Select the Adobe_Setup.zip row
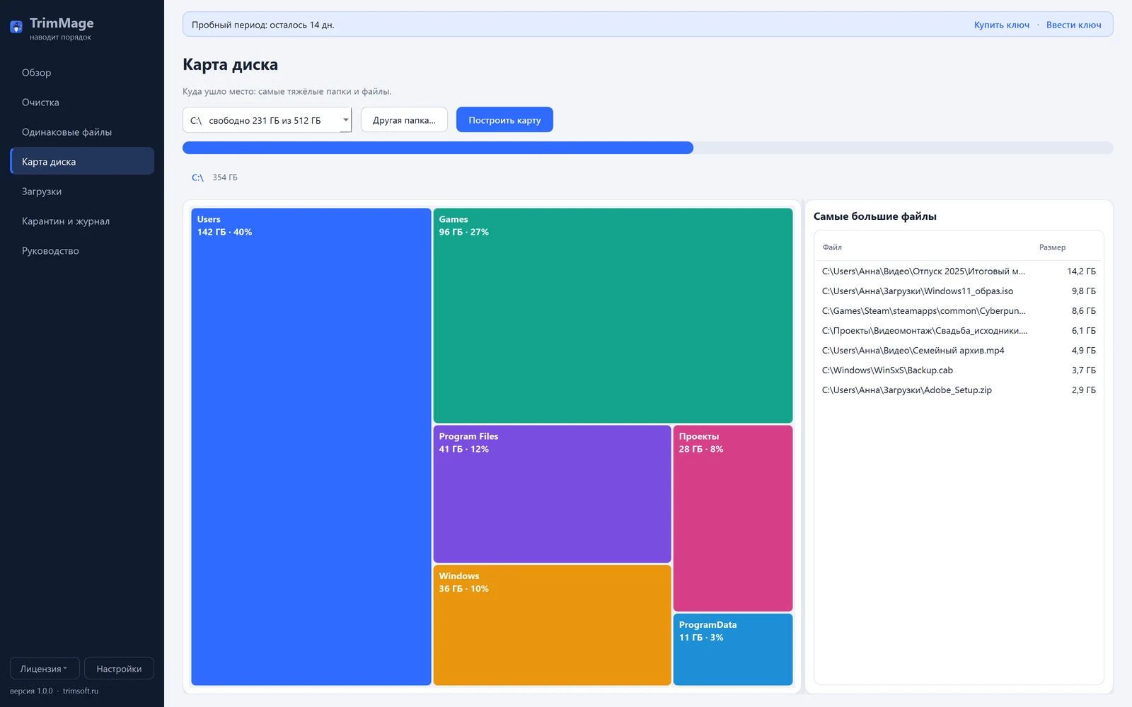Image resolution: width=1132 pixels, height=707 pixels. tap(959, 390)
